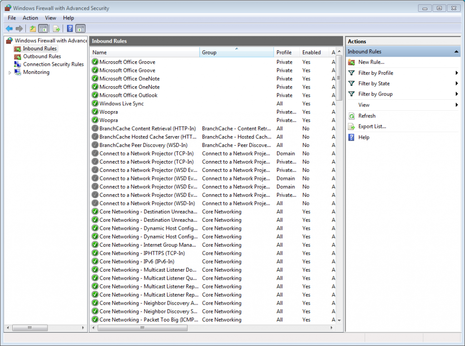Click the back navigation arrow
This screenshot has width=465, height=346.
click(x=9, y=28)
